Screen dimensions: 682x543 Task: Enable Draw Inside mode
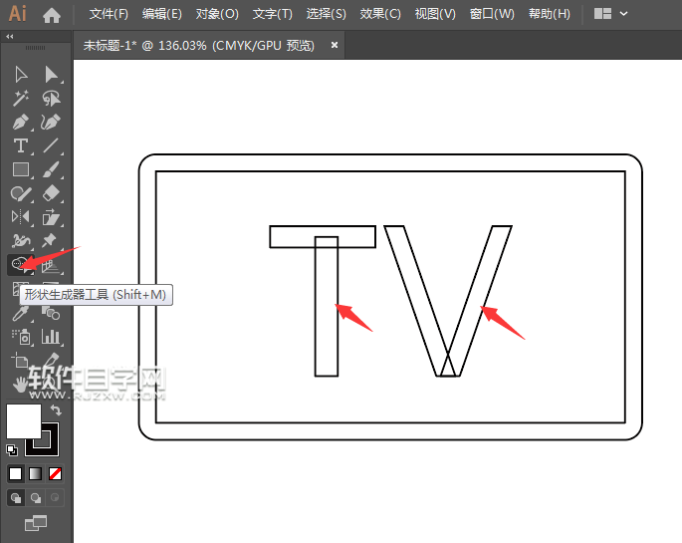click(x=55, y=498)
